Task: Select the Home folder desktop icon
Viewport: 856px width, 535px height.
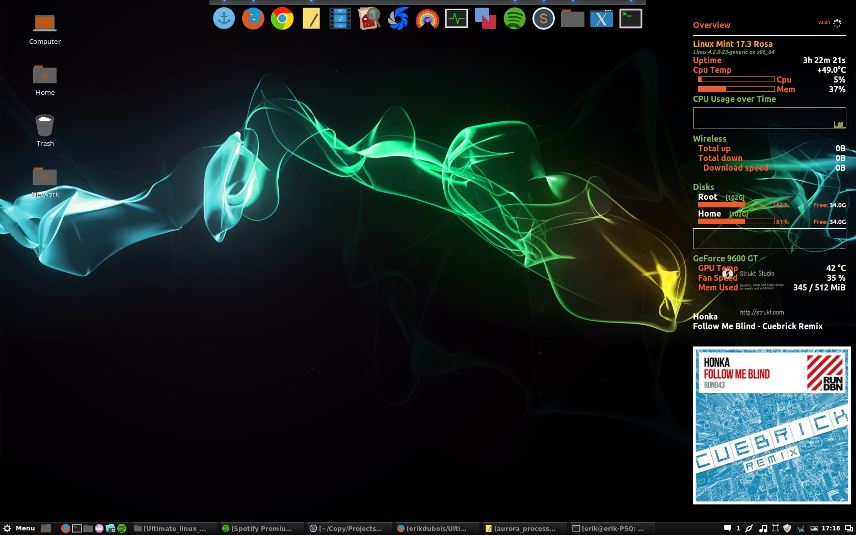Action: click(x=45, y=81)
